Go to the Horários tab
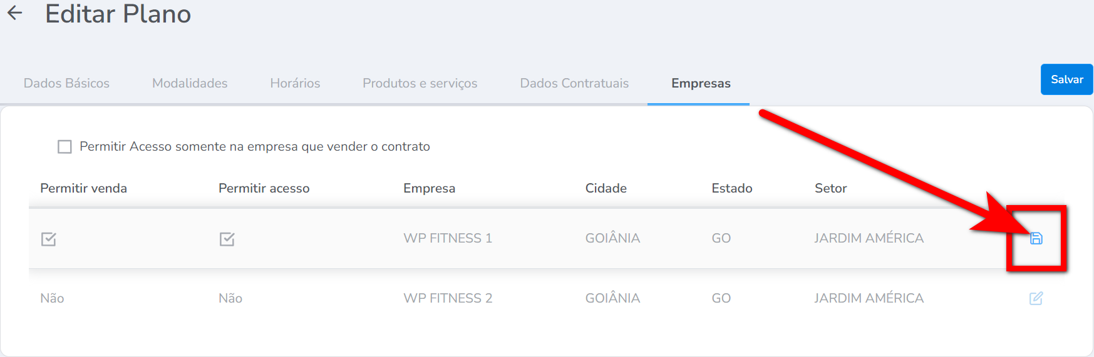The image size is (1094, 357). click(x=295, y=83)
